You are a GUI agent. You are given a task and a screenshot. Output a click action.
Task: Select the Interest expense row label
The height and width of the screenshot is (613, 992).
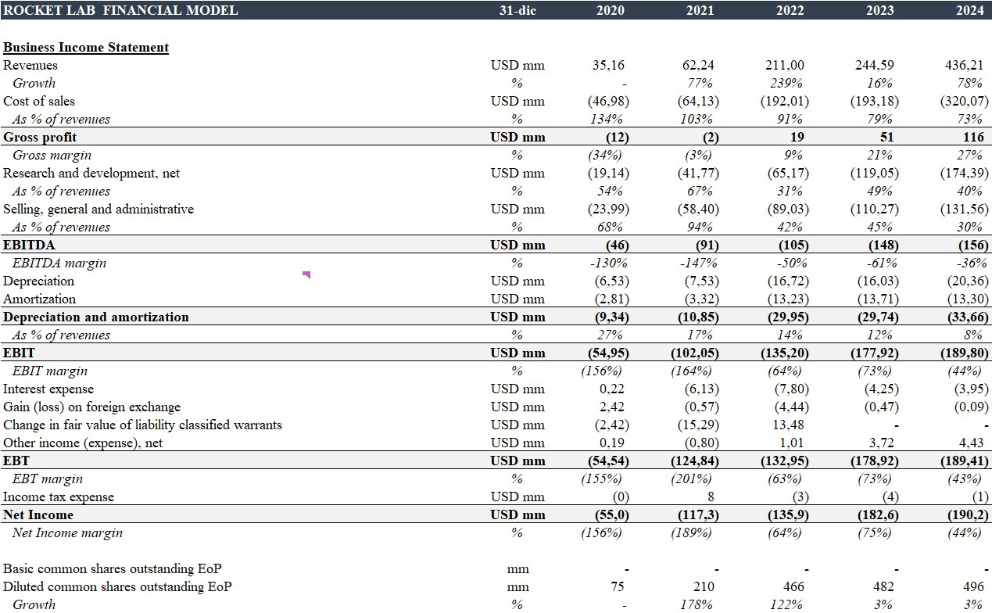pyautogui.click(x=48, y=389)
